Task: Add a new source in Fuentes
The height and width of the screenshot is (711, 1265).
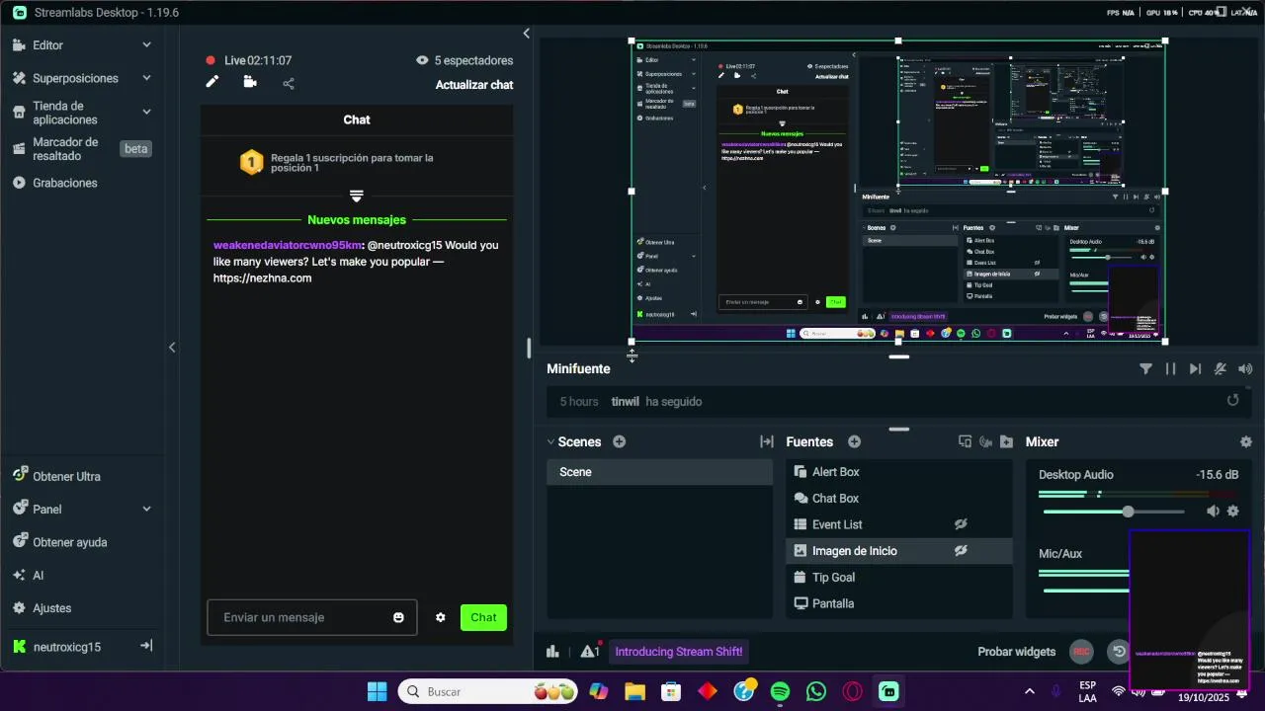Action: point(854,442)
